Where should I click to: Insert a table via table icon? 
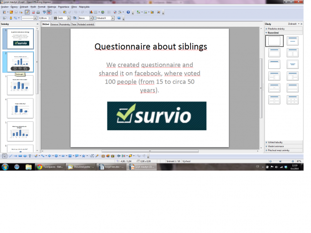coord(96,12)
